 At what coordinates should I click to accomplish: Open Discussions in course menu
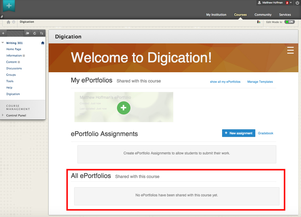click(x=14, y=68)
